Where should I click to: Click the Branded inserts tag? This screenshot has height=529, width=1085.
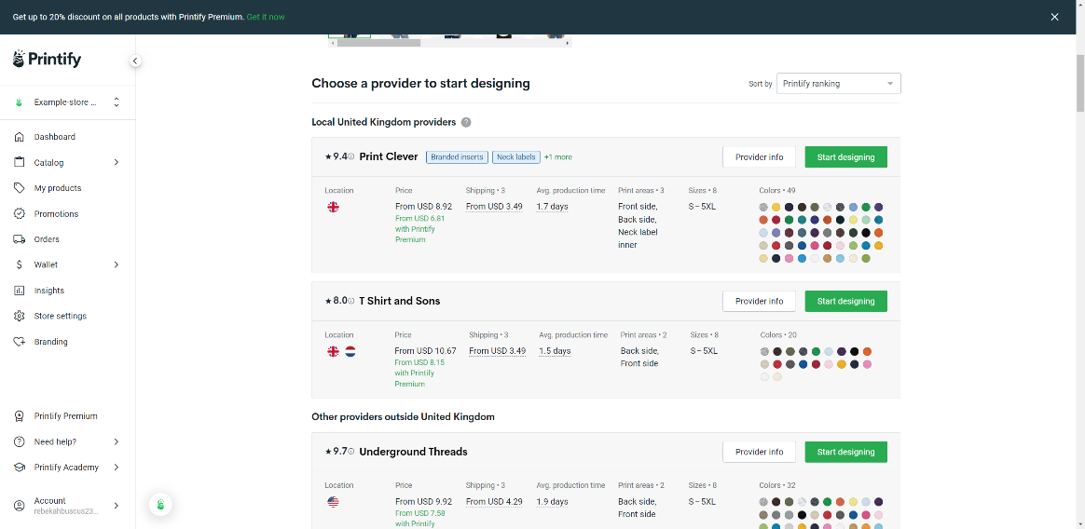click(x=457, y=157)
